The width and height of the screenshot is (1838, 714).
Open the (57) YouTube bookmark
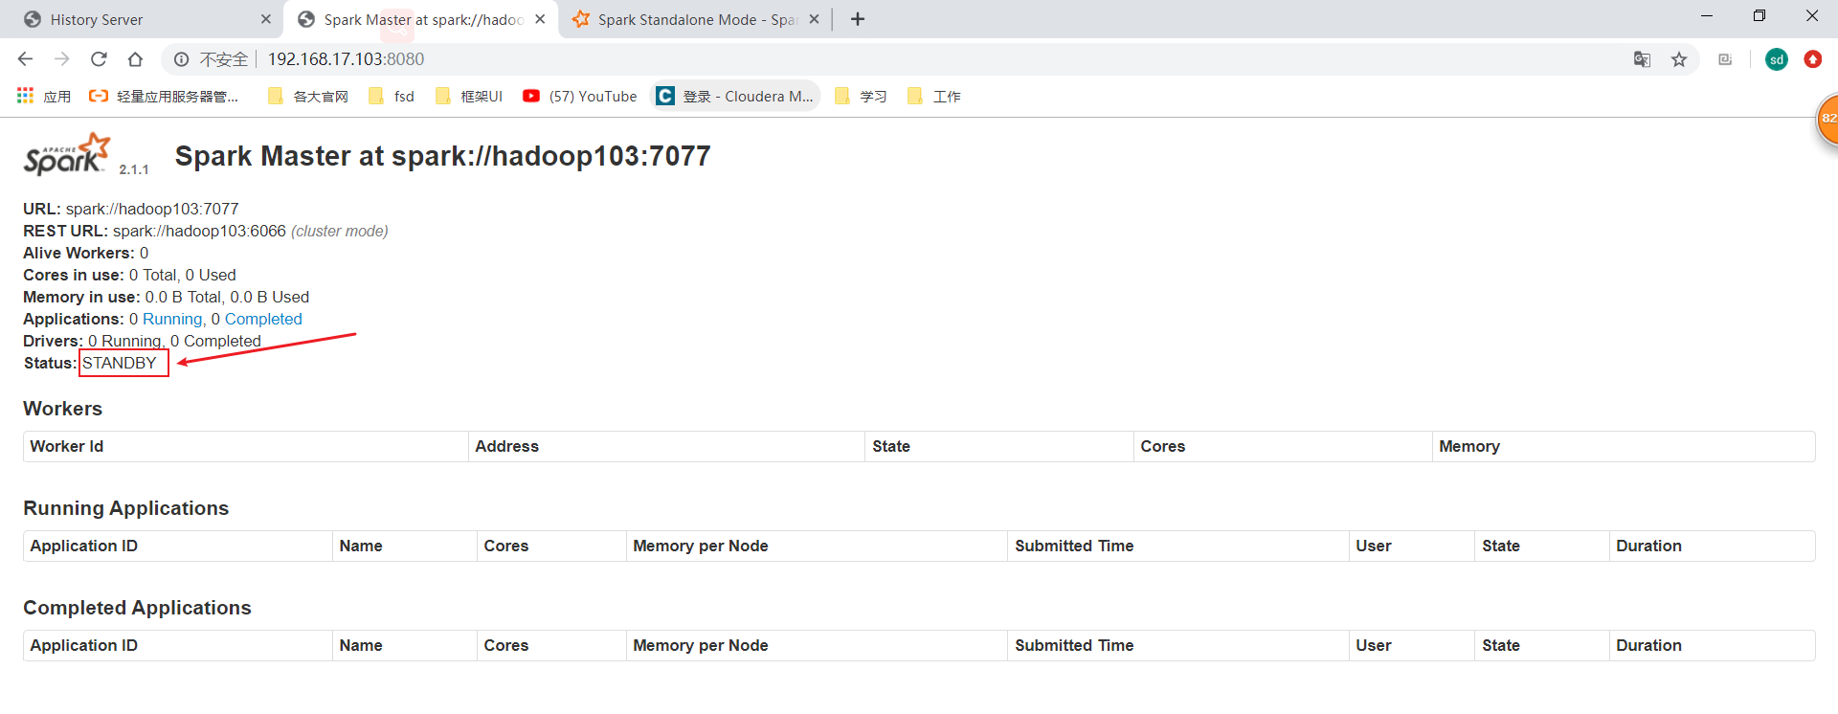tap(580, 96)
